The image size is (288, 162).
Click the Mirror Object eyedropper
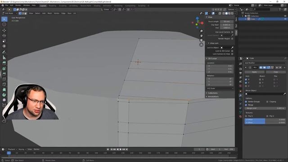pyautogui.click(x=284, y=94)
